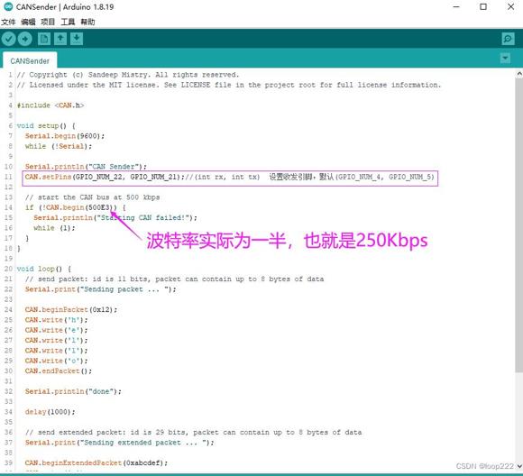Open the 帮助 menu
This screenshot has width=523, height=476.
pos(87,22)
